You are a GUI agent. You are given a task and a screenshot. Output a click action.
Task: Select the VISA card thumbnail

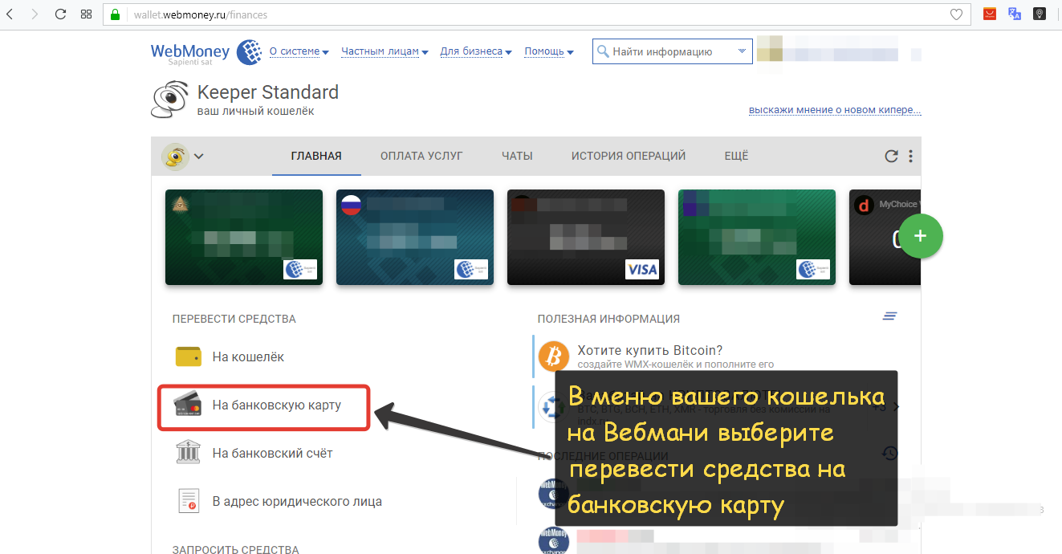point(586,237)
